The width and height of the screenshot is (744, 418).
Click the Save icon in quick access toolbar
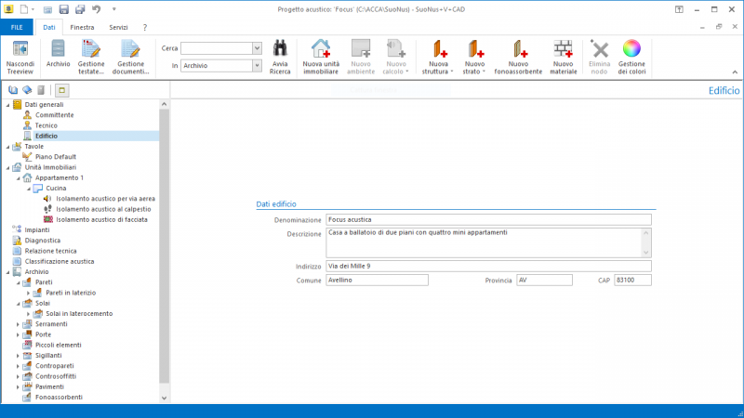point(63,9)
